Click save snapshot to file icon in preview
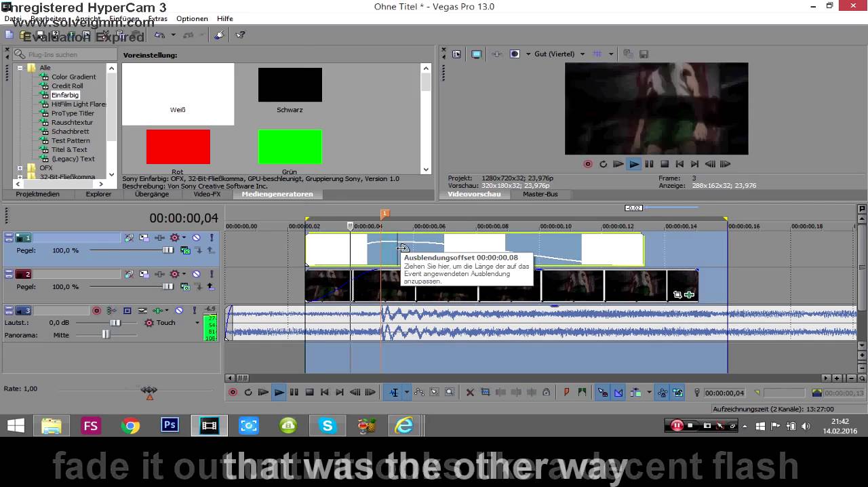This screenshot has width=868, height=487. pyautogui.click(x=644, y=54)
